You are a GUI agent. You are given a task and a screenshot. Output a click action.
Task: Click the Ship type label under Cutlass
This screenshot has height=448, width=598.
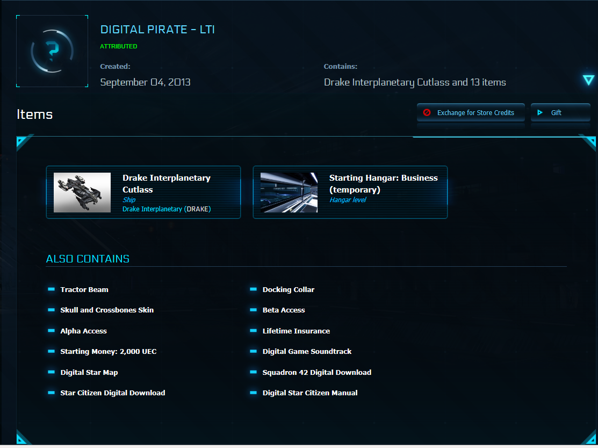click(x=129, y=200)
